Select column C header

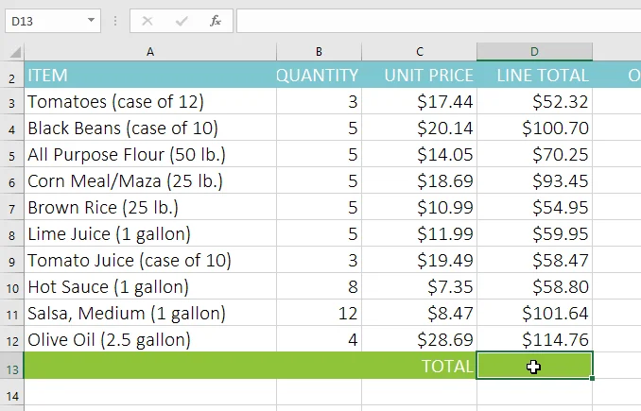(419, 52)
